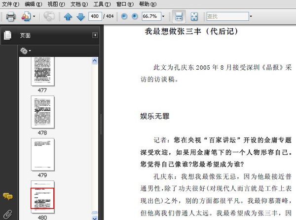The image size is (296, 220).
Task: Select page thumbnail 477
Action: 42,71
